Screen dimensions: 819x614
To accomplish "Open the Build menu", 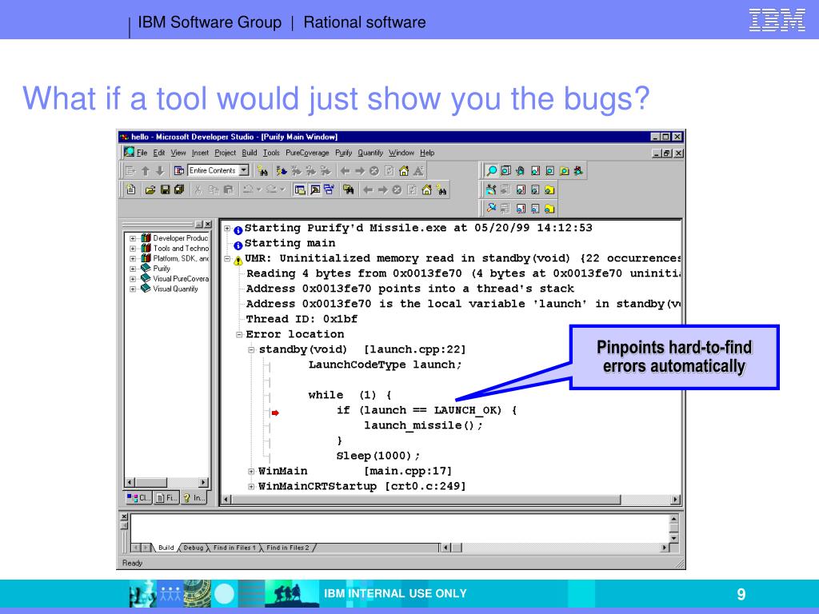I will tap(250, 153).
